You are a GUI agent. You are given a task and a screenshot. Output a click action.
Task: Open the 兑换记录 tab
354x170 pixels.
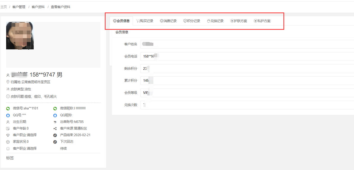pyautogui.click(x=215, y=21)
